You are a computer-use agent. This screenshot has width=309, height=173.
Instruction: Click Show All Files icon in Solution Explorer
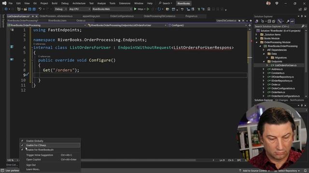coord(274,21)
